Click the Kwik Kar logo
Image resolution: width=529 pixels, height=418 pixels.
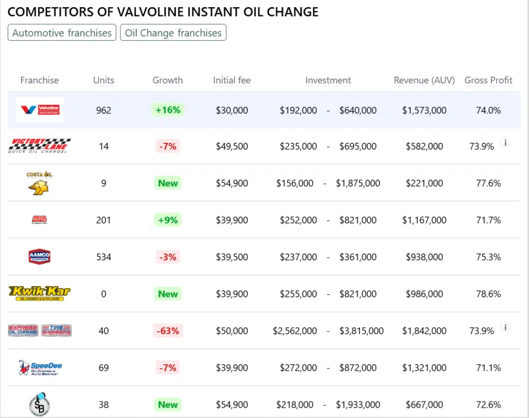pyautogui.click(x=40, y=293)
